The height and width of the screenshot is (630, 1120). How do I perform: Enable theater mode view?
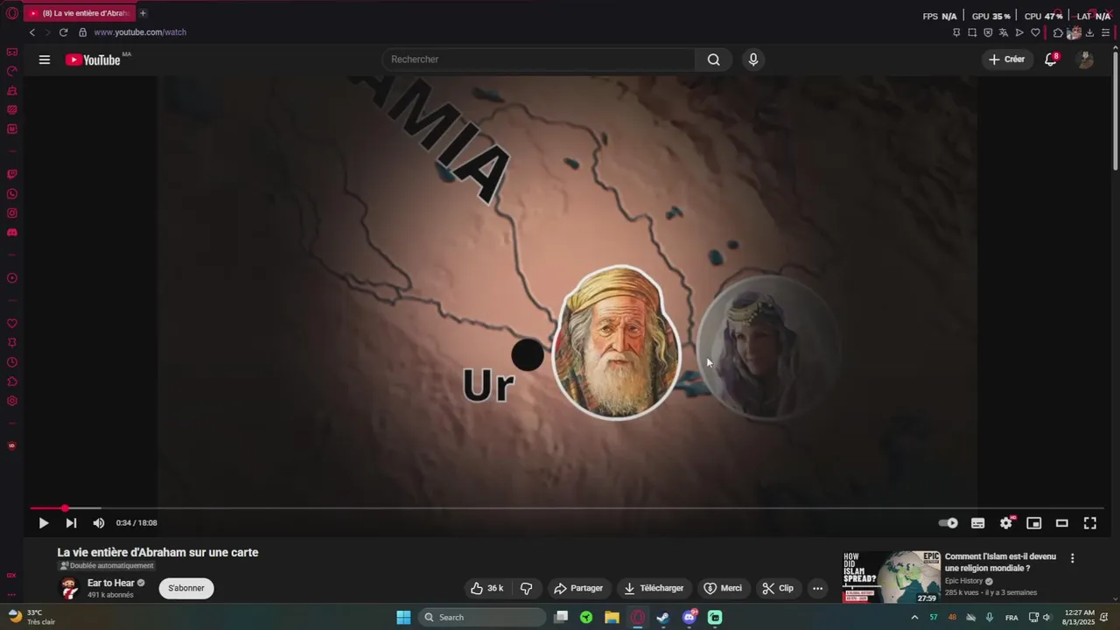1062,523
